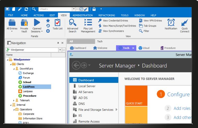Open Play List Management
198x128 pixels.
click(88, 26)
